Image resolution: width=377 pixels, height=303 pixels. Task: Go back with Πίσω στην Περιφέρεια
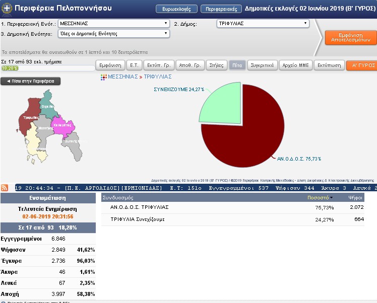click(30, 81)
